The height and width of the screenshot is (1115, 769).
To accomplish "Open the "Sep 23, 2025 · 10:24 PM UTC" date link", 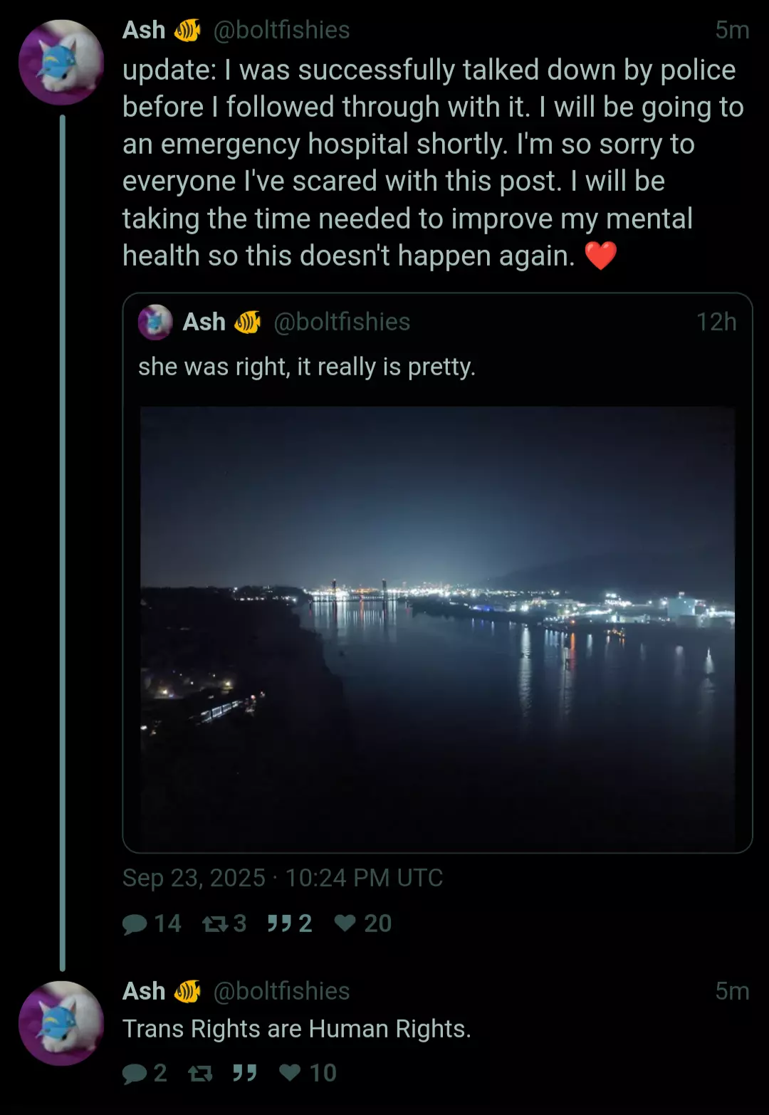I will click(283, 878).
